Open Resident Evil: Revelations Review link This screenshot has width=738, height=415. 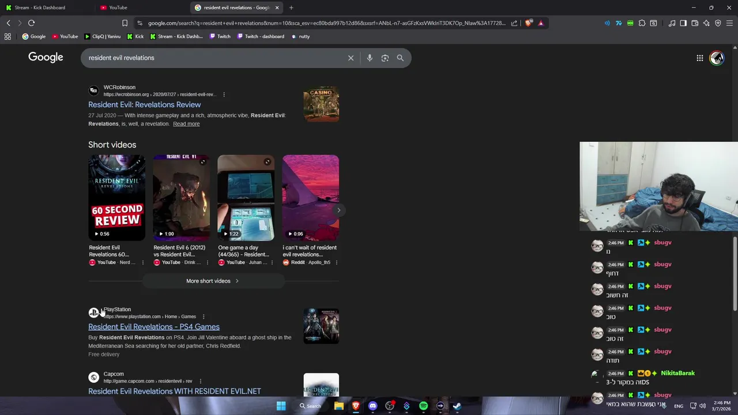coord(144,104)
